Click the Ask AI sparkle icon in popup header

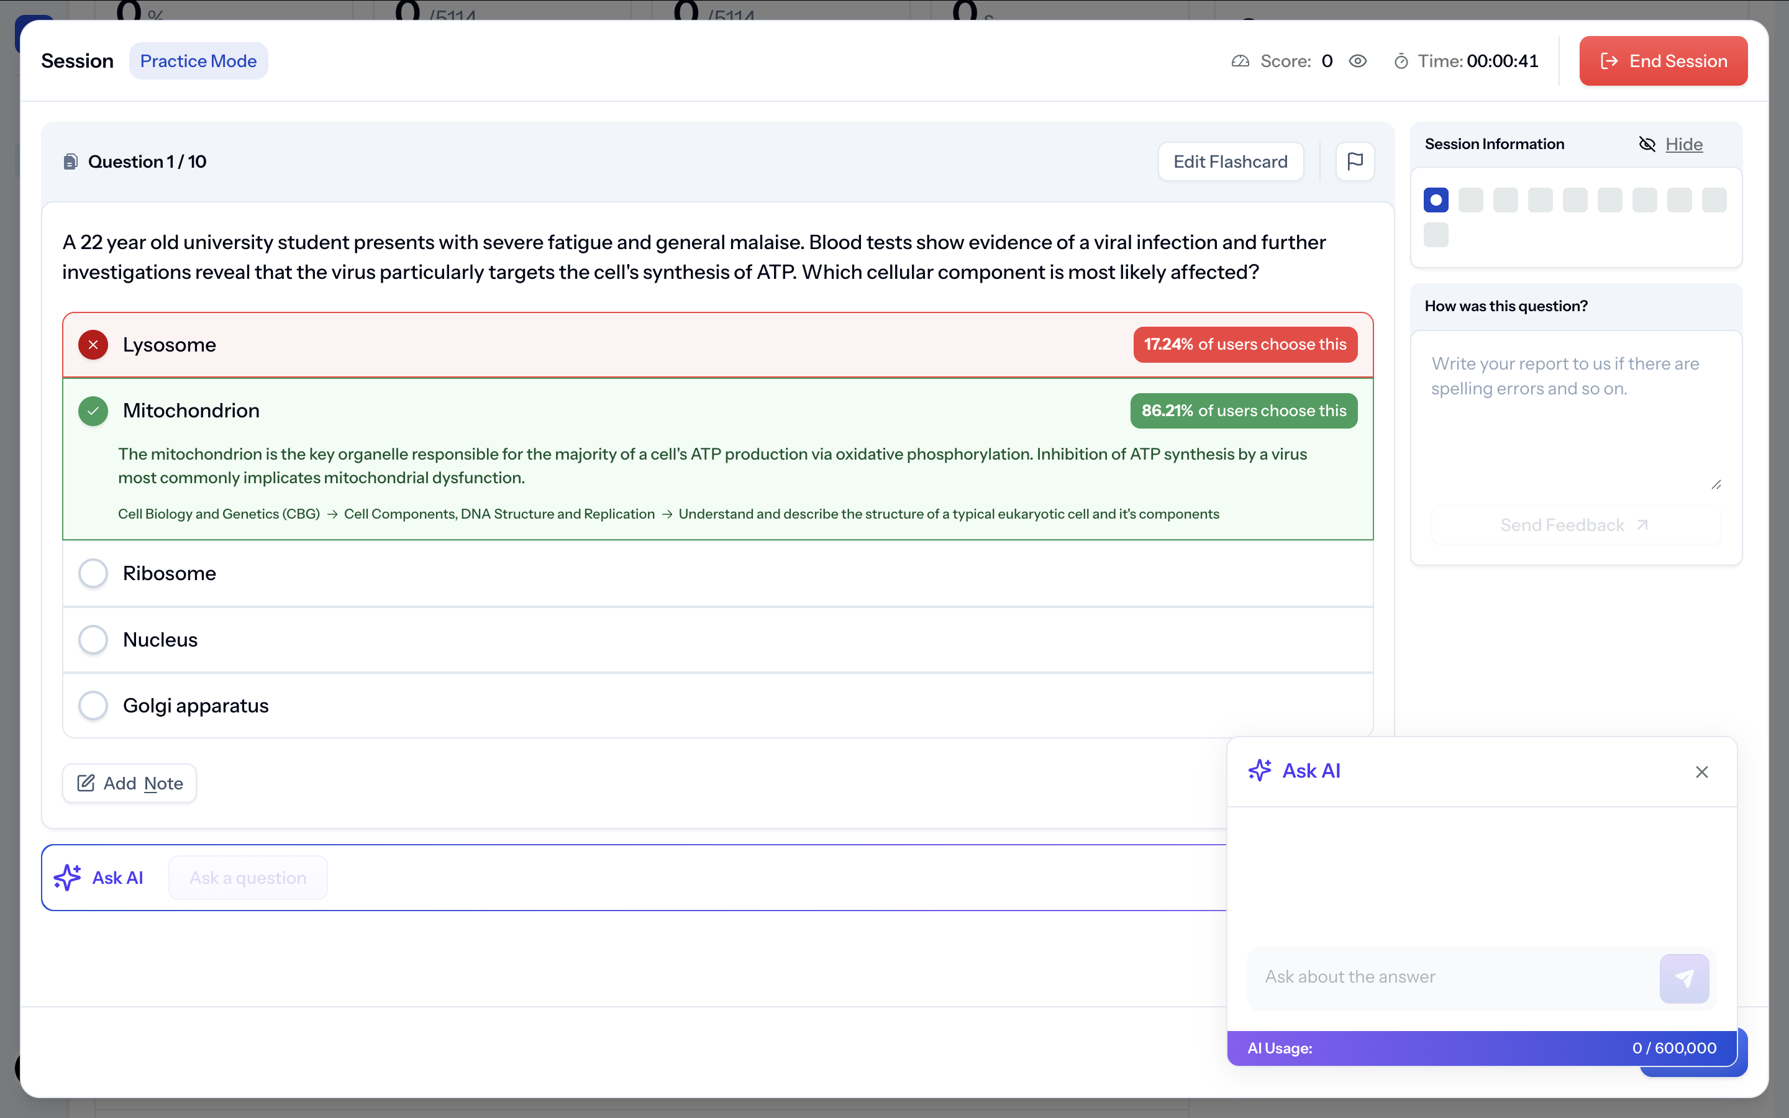point(1260,770)
